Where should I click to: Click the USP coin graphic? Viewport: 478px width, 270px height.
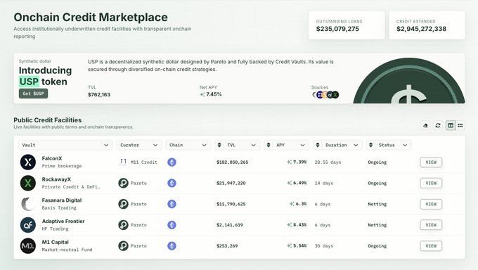click(409, 81)
